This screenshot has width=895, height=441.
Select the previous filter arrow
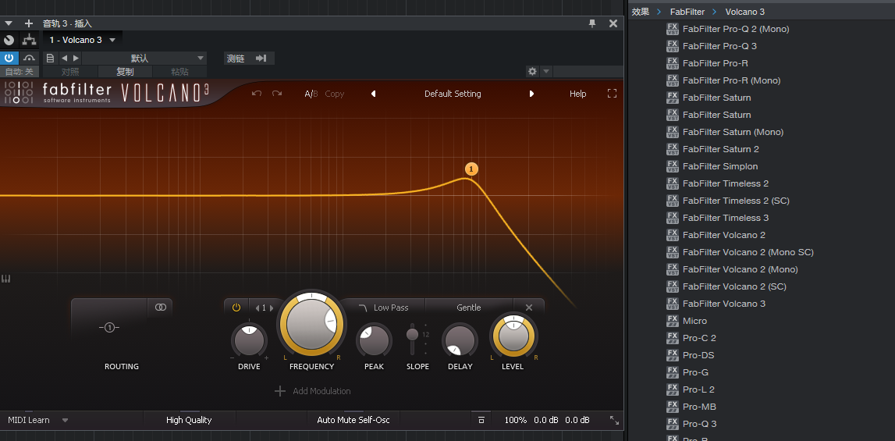pyautogui.click(x=257, y=308)
